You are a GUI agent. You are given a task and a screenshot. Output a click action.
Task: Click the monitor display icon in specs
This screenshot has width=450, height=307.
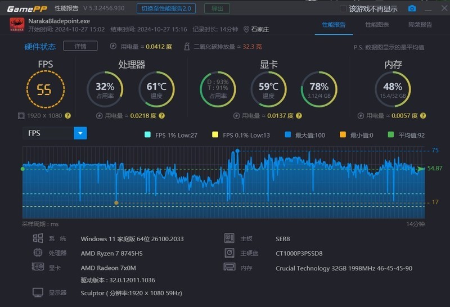tap(38, 292)
